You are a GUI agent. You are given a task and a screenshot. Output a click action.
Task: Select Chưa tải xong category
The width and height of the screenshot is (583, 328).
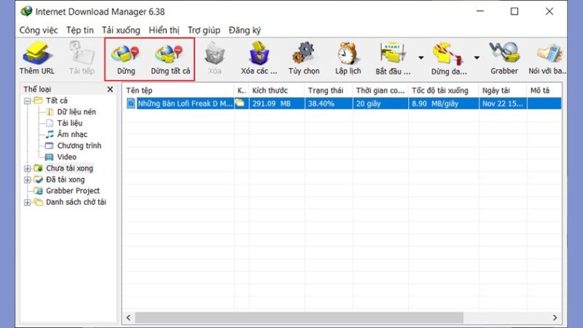pos(69,168)
